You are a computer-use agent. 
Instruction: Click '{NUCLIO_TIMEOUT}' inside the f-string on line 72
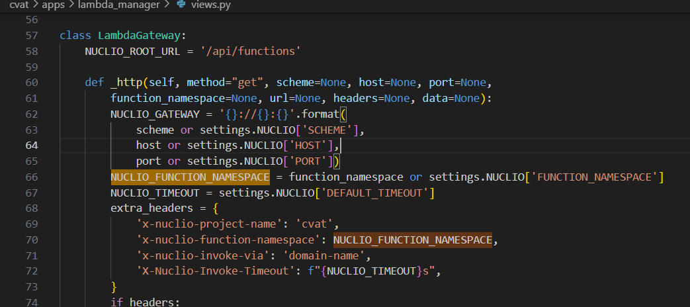371,271
